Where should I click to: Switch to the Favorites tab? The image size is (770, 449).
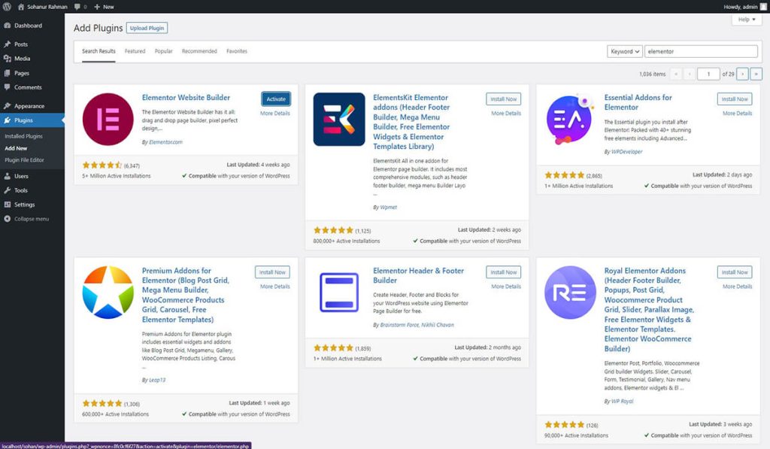coord(237,51)
